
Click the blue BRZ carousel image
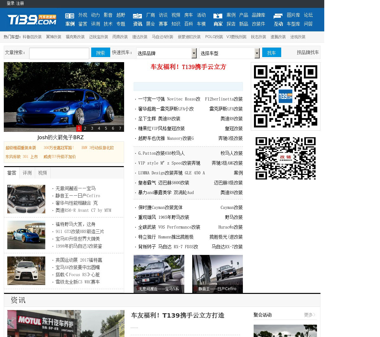(x=64, y=97)
